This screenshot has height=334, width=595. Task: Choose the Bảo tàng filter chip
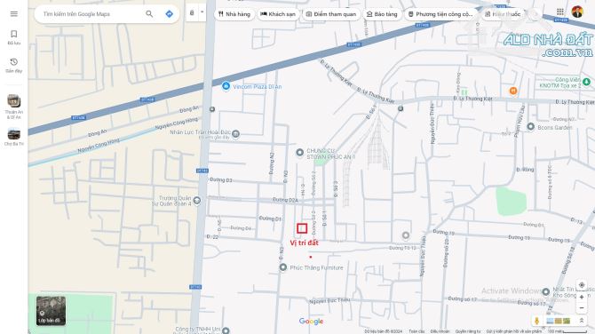pos(382,14)
